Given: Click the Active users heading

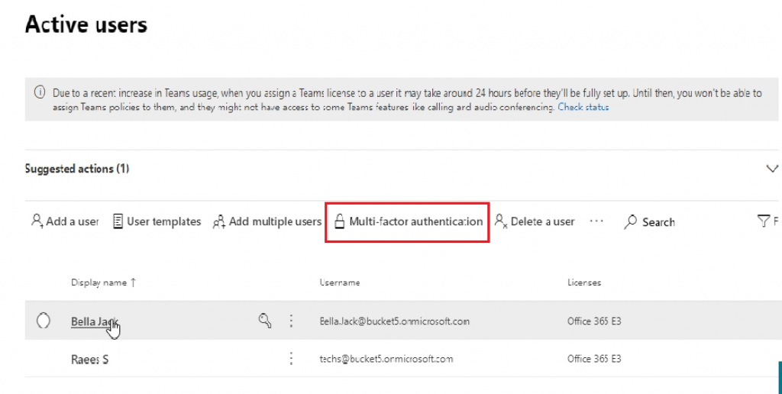Looking at the screenshot, I should (x=86, y=24).
